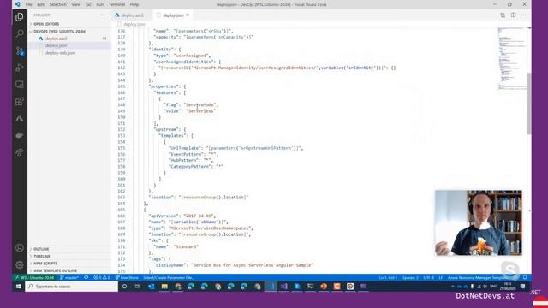Open the File menu

click(28, 4)
